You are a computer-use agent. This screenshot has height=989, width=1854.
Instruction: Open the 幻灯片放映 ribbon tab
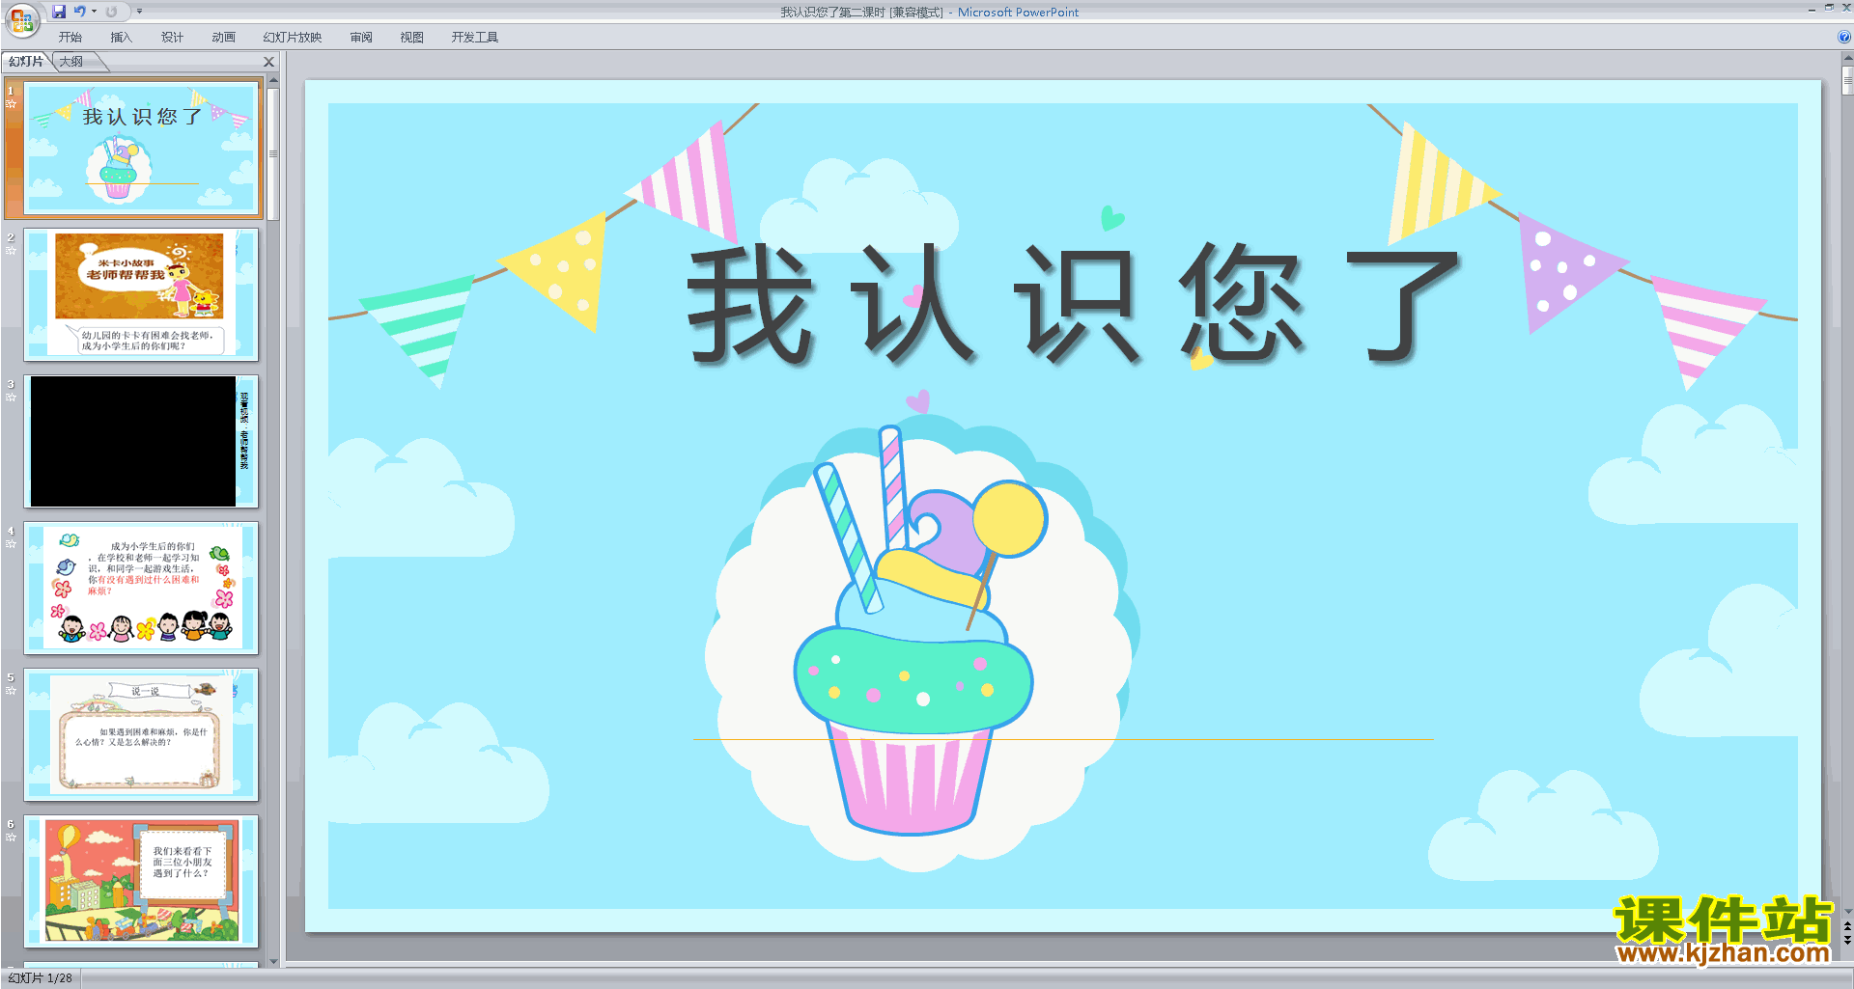tap(293, 38)
